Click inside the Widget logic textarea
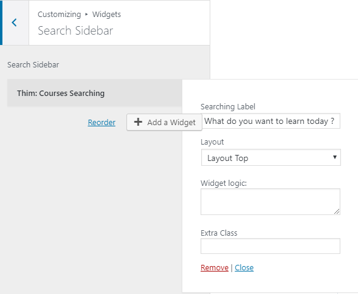358x294 pixels. 270,202
